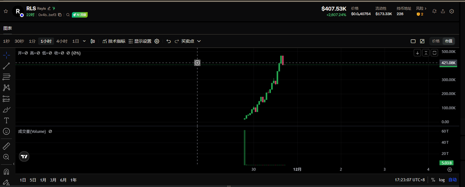The image size is (465, 187).
Task: Select the trend line drawing tool
Action: (x=6, y=66)
